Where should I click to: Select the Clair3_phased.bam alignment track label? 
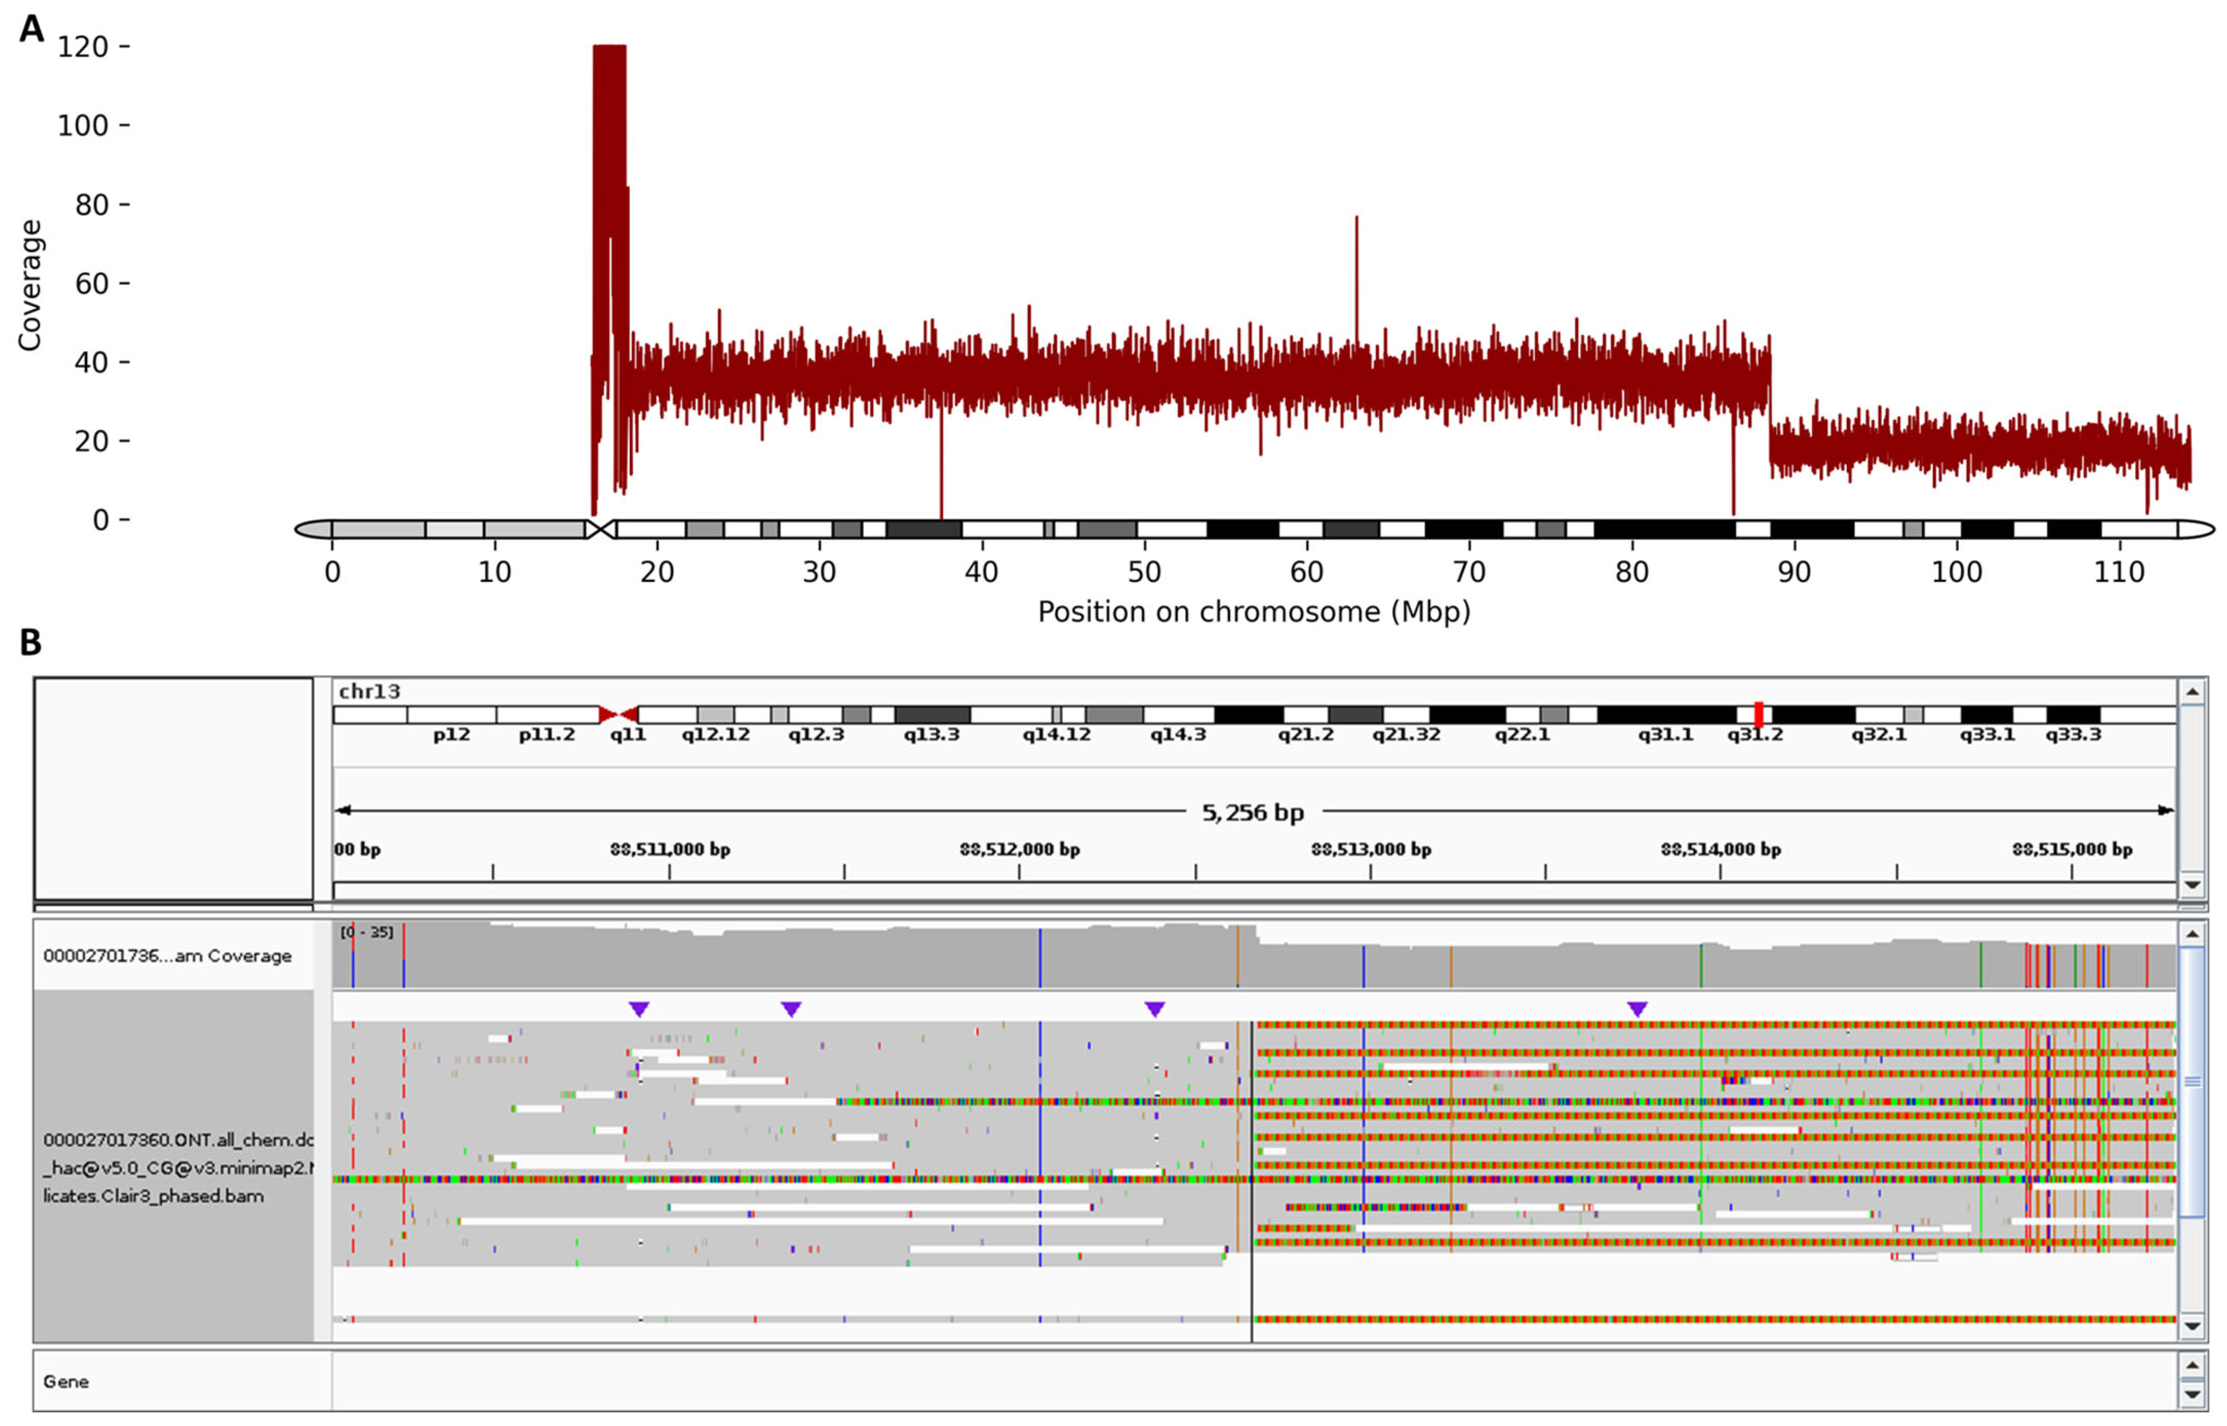[x=176, y=1168]
